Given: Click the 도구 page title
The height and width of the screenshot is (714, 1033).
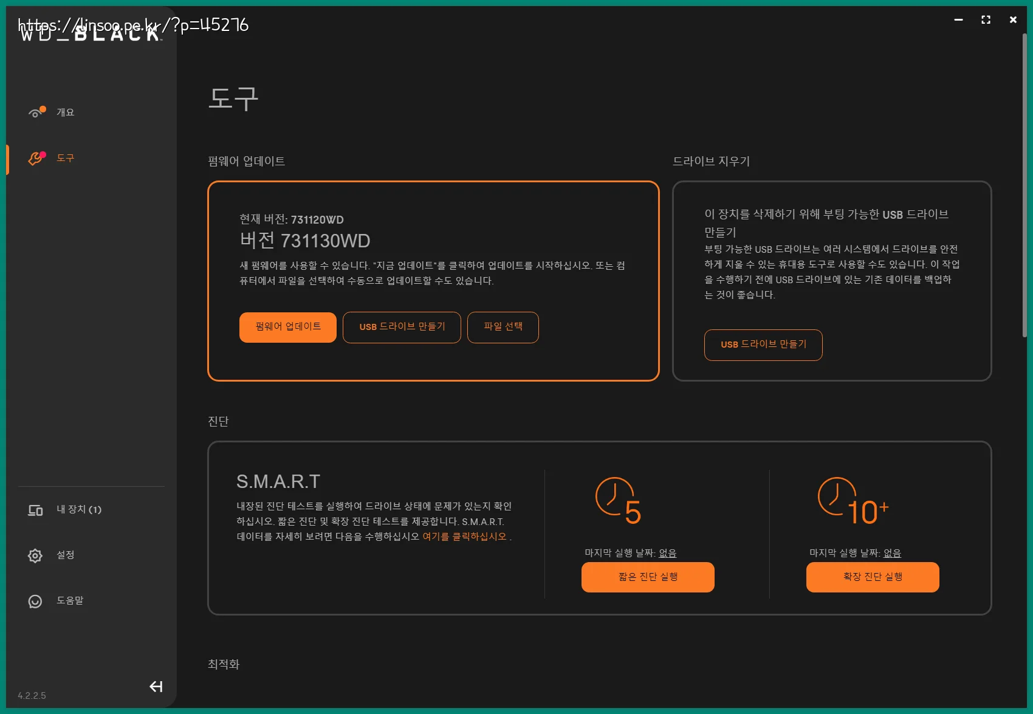Looking at the screenshot, I should [233, 98].
